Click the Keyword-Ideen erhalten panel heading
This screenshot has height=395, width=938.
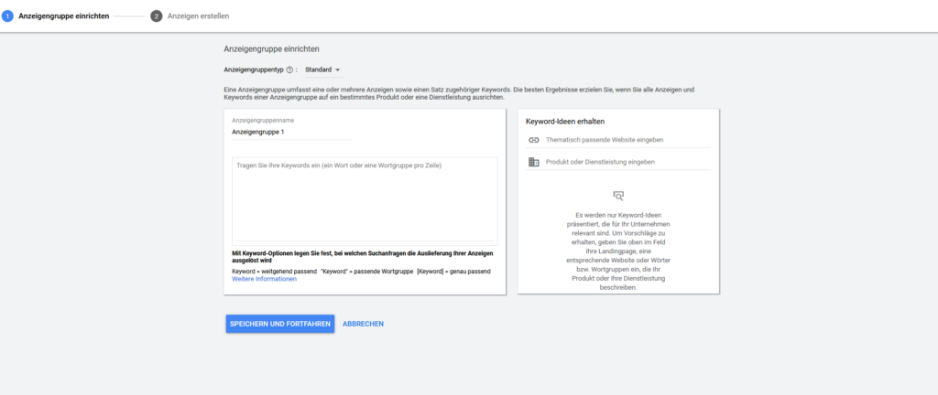pyautogui.click(x=565, y=121)
